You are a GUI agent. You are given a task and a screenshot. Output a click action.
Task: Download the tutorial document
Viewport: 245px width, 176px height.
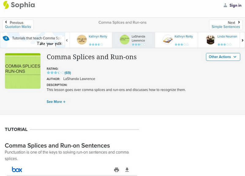pos(127,170)
